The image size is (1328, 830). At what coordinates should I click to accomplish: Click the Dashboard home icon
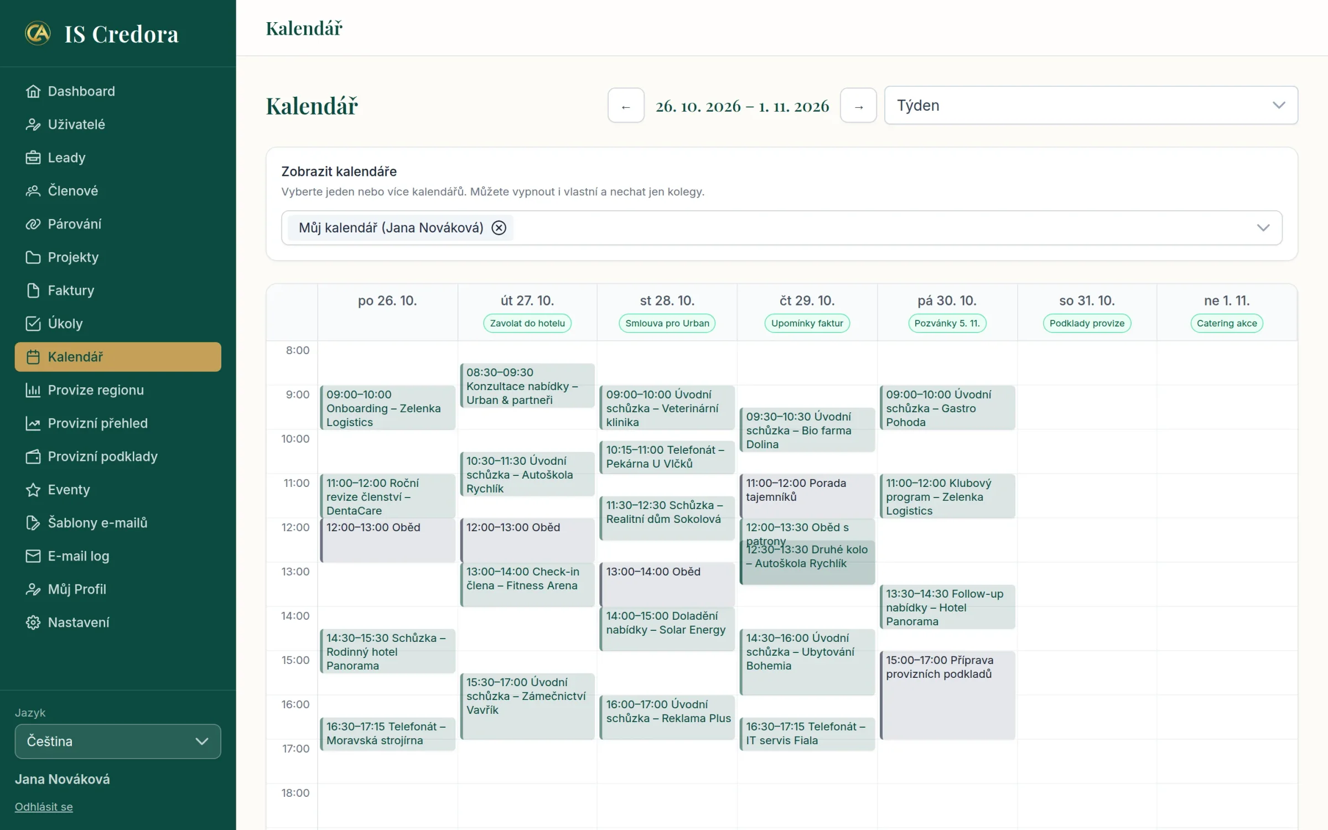tap(33, 91)
